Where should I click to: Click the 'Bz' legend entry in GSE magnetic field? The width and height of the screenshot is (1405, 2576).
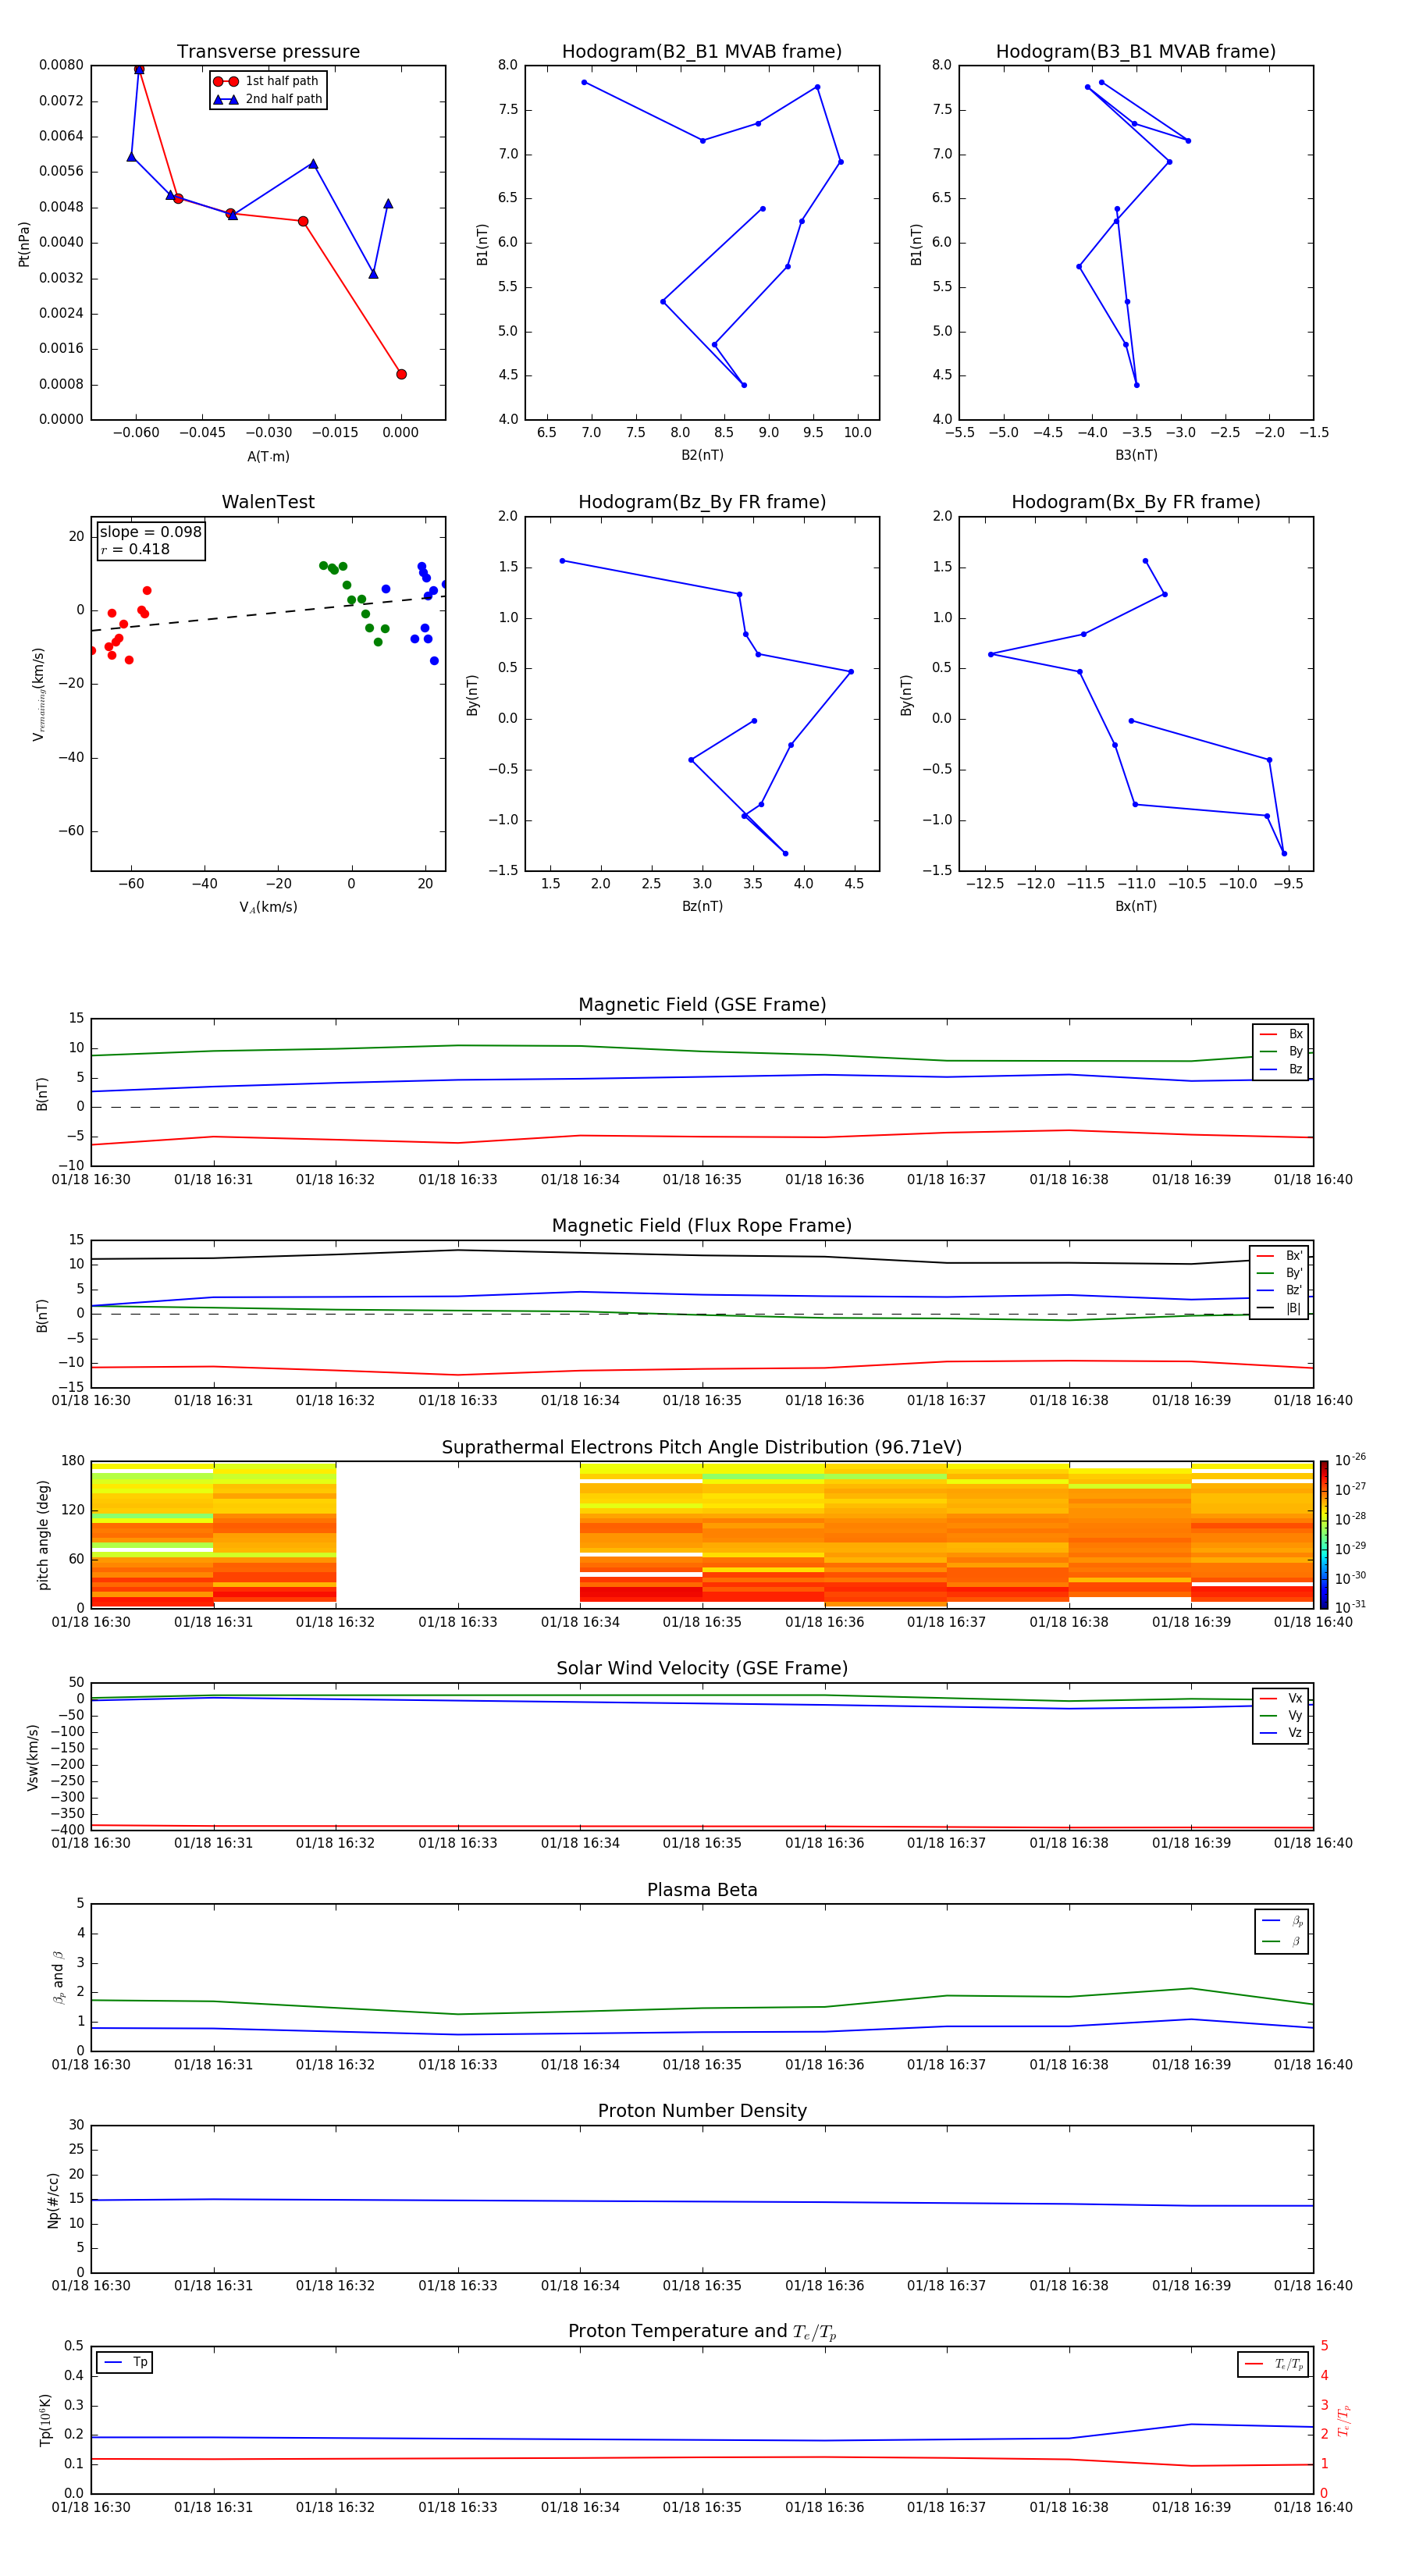click(x=1281, y=1069)
